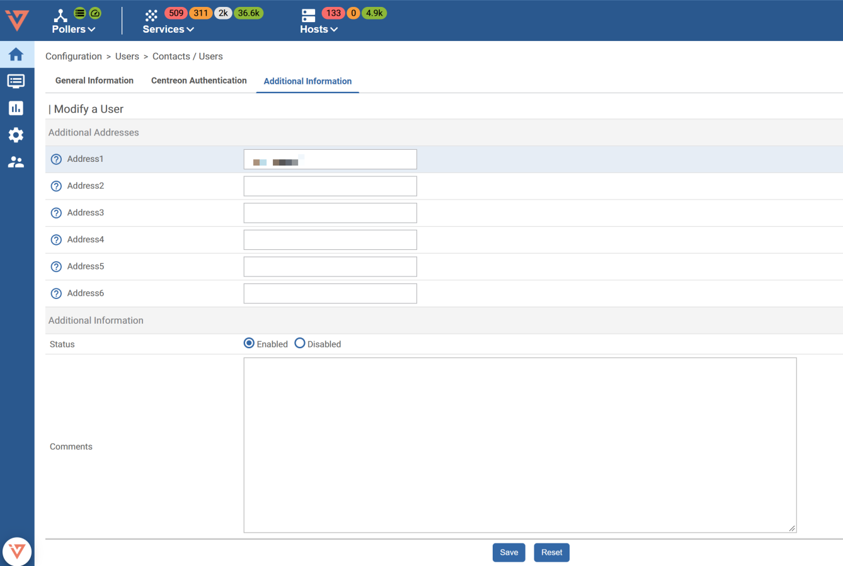Expand the Hosts dropdown

click(x=319, y=30)
